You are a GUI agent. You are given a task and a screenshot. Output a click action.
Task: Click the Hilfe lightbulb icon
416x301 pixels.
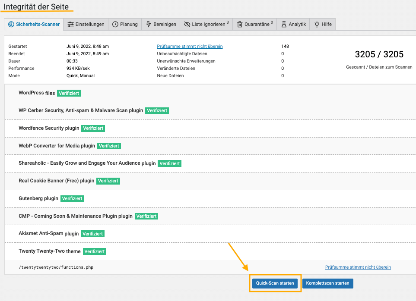point(317,24)
